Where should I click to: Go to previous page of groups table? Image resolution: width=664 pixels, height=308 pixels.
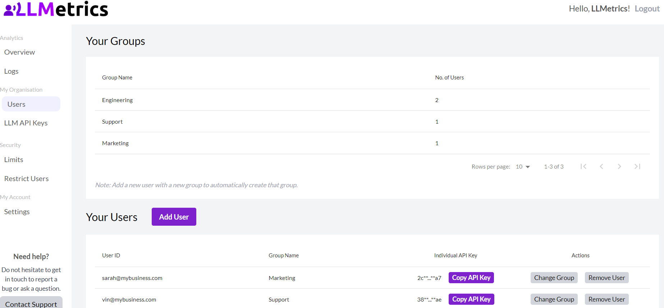[x=601, y=166]
